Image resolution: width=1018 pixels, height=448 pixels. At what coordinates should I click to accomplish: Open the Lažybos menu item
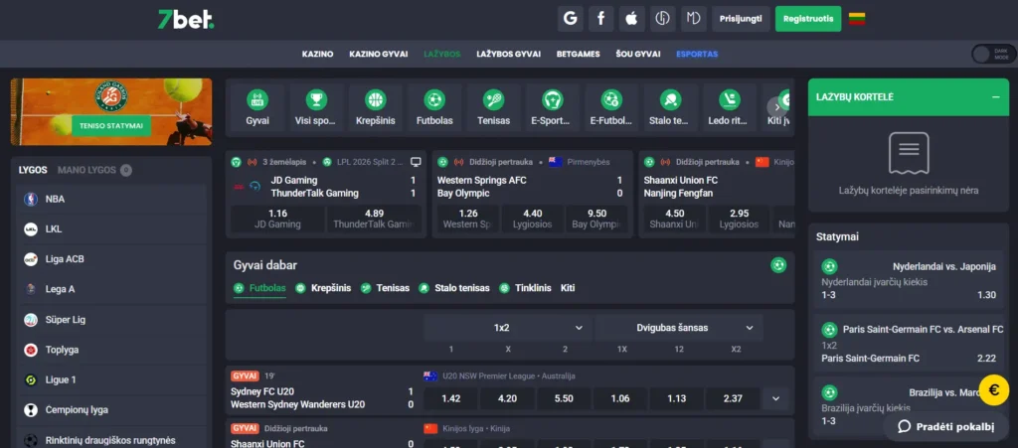pyautogui.click(x=442, y=54)
